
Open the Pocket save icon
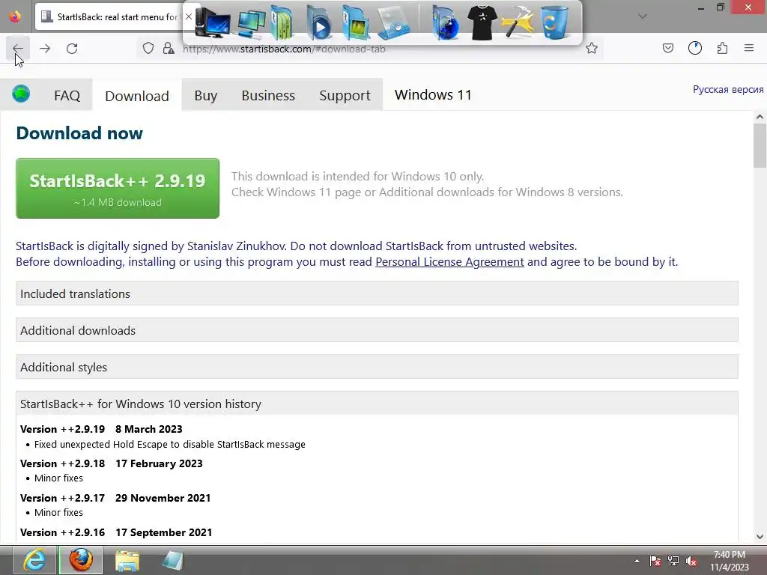(x=668, y=48)
